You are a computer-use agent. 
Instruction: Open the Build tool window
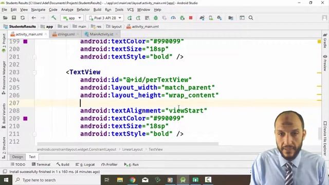tap(63, 164)
